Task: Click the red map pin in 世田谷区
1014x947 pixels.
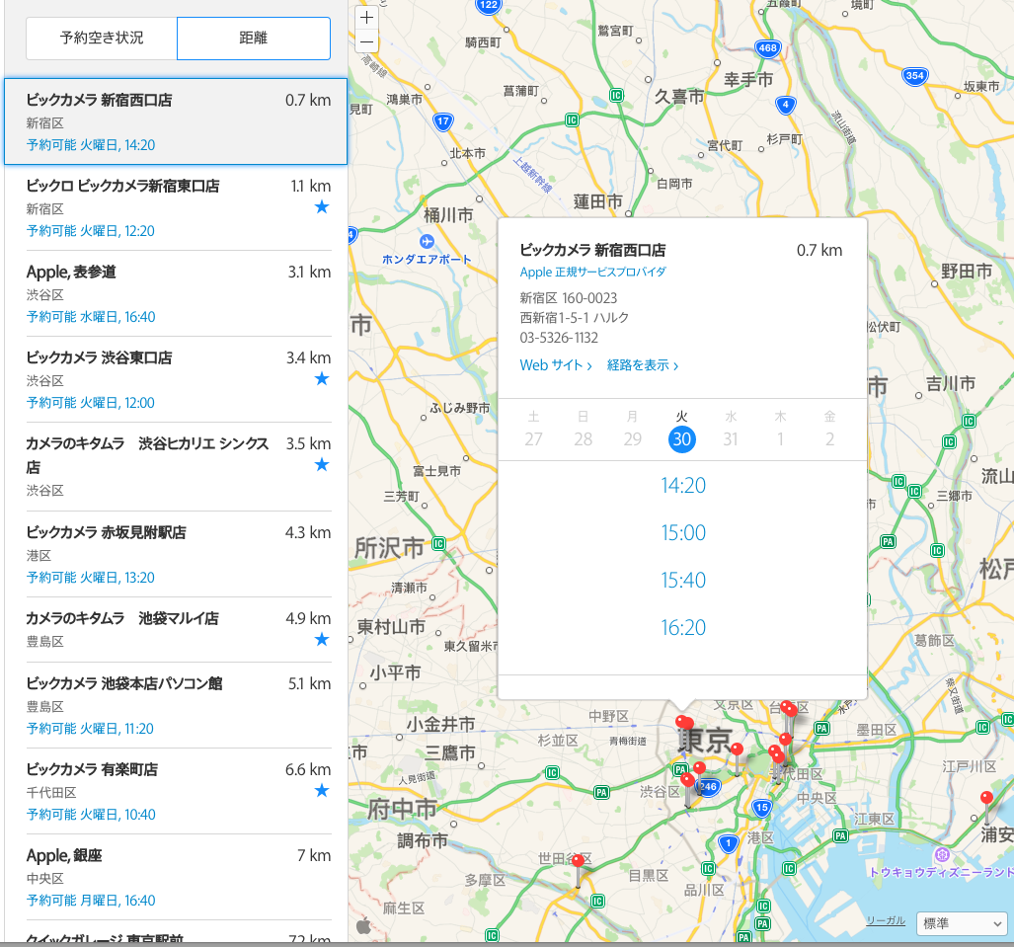Action: 579,862
